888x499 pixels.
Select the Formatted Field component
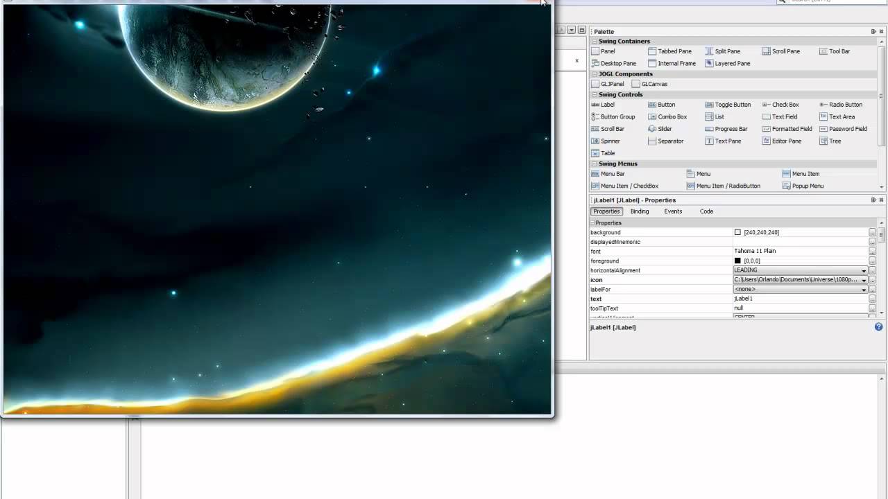(787, 129)
